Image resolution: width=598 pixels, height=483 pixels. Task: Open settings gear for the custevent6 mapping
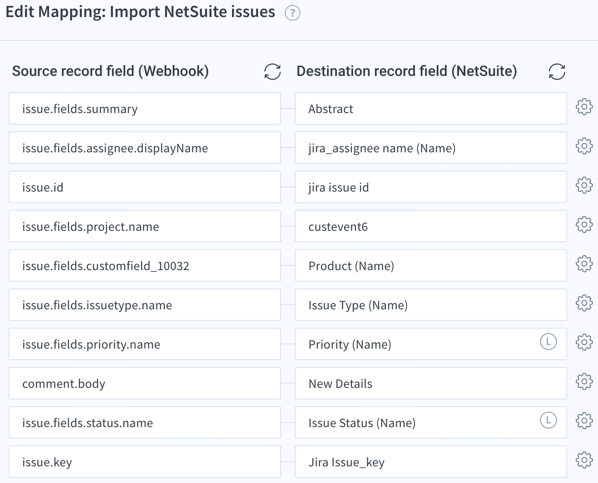tap(584, 224)
